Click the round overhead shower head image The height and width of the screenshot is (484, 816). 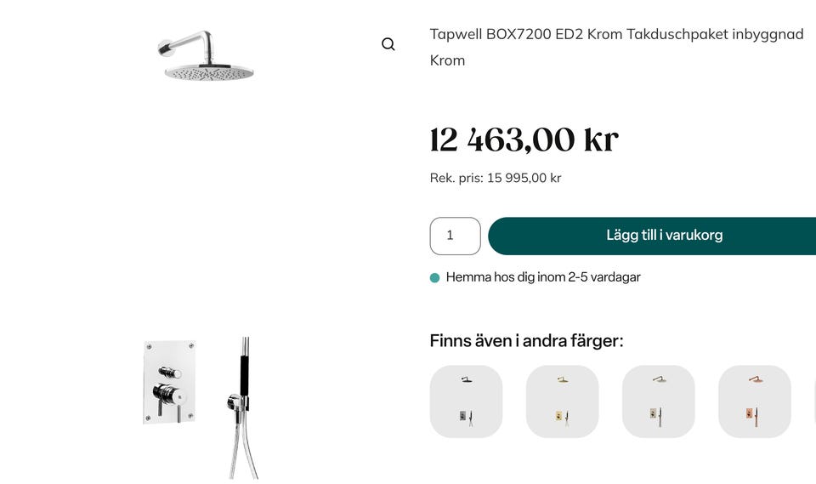(210, 71)
